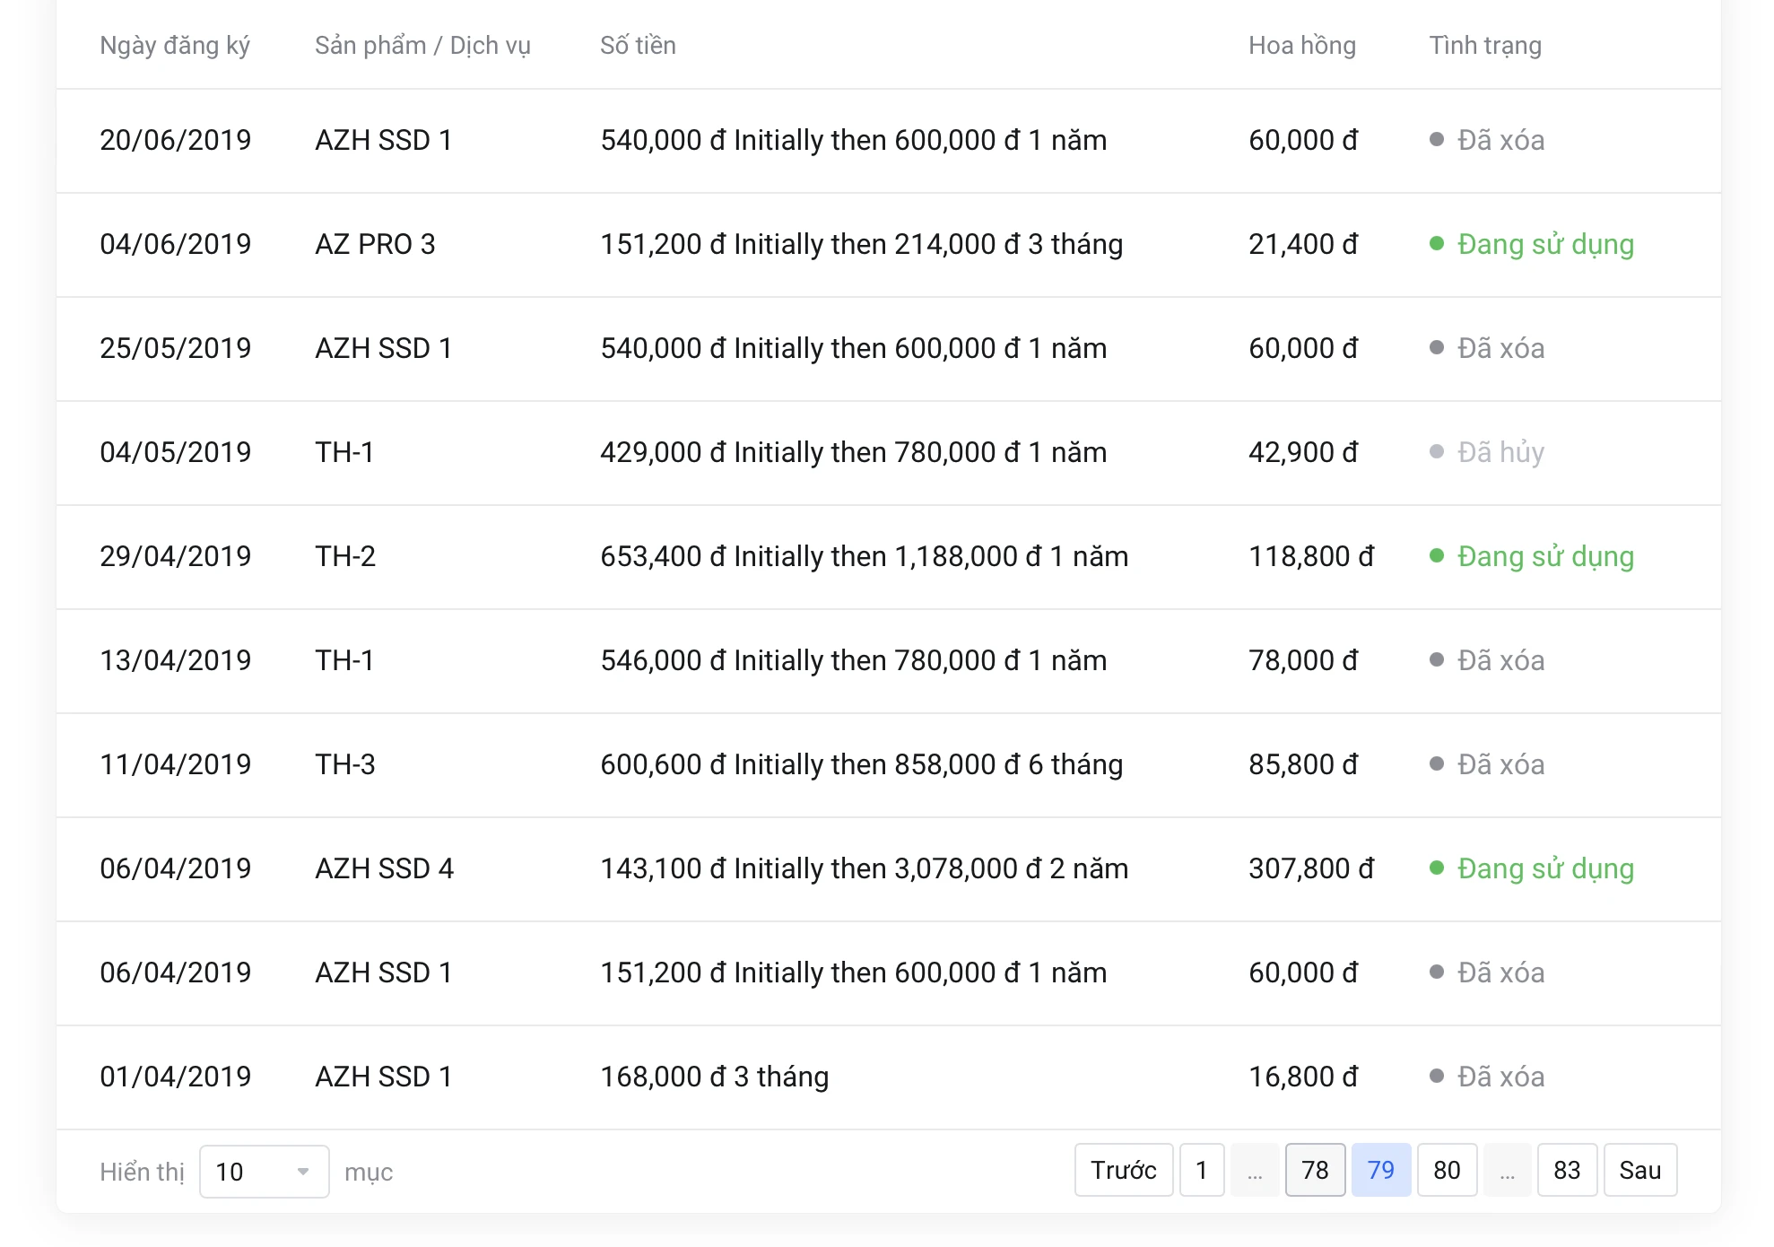Image resolution: width=1774 pixels, height=1247 pixels.
Task: Select the date 04/06/2019 cell
Action: pyautogui.click(x=176, y=244)
